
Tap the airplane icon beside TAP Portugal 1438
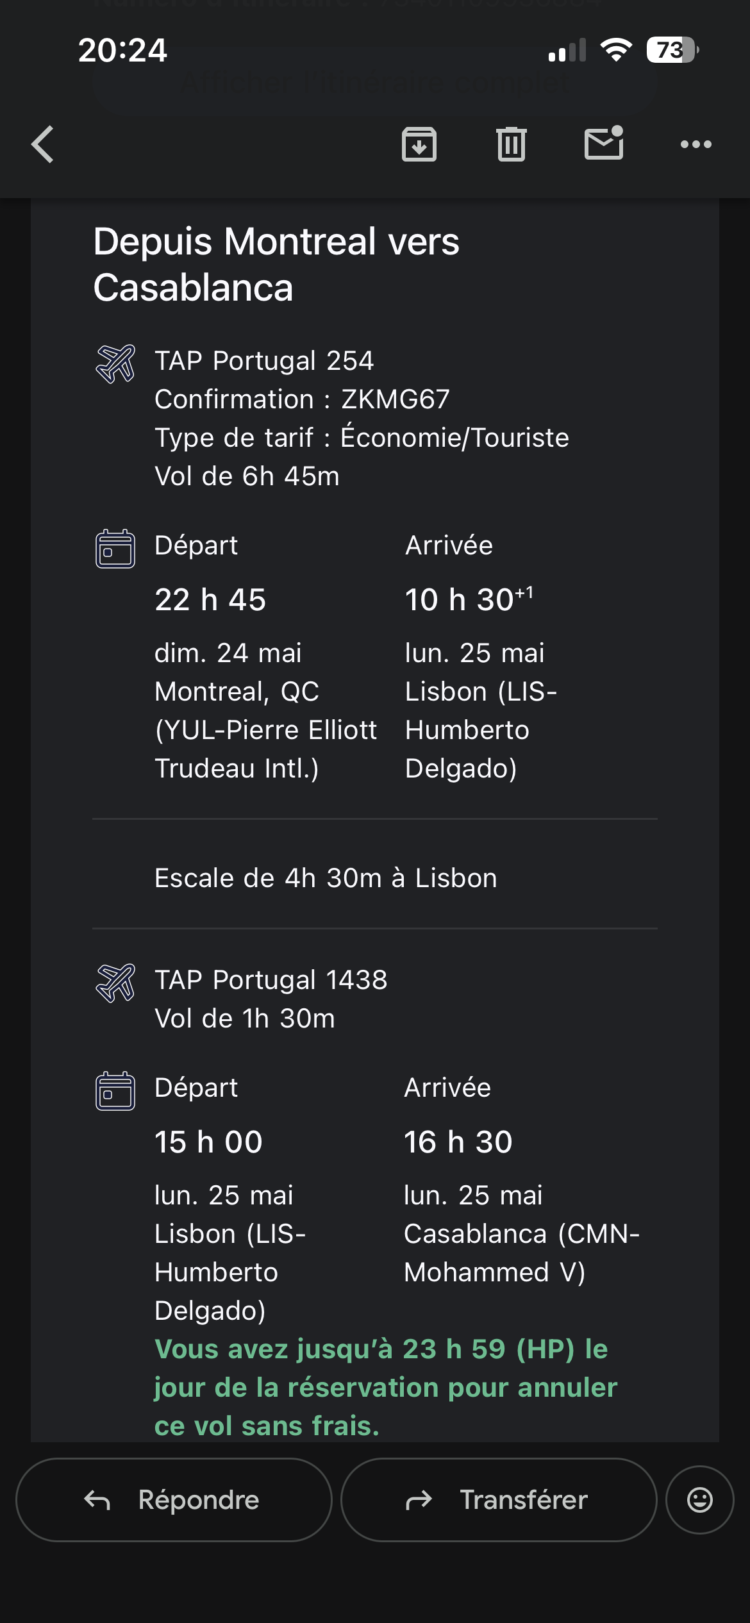pos(115,983)
